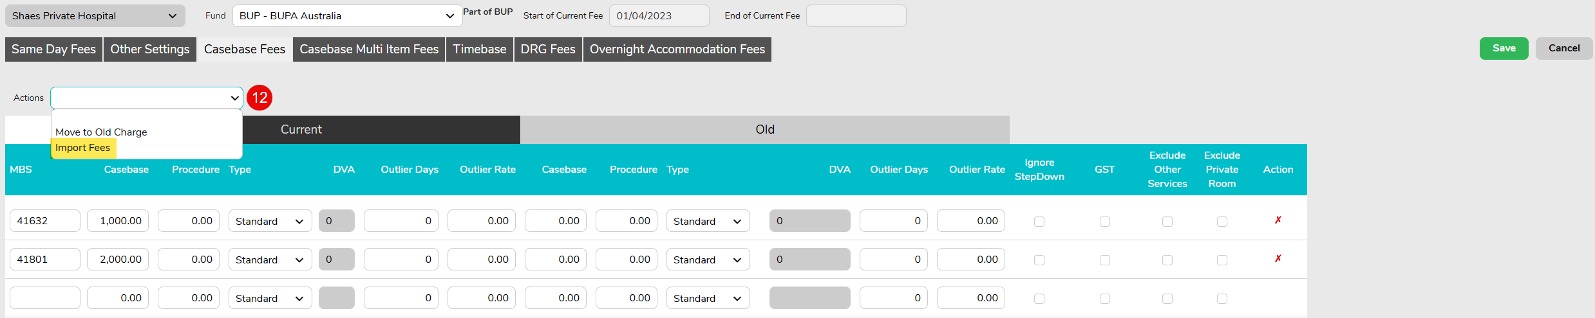Choose Import Fees from the Actions list

(83, 148)
